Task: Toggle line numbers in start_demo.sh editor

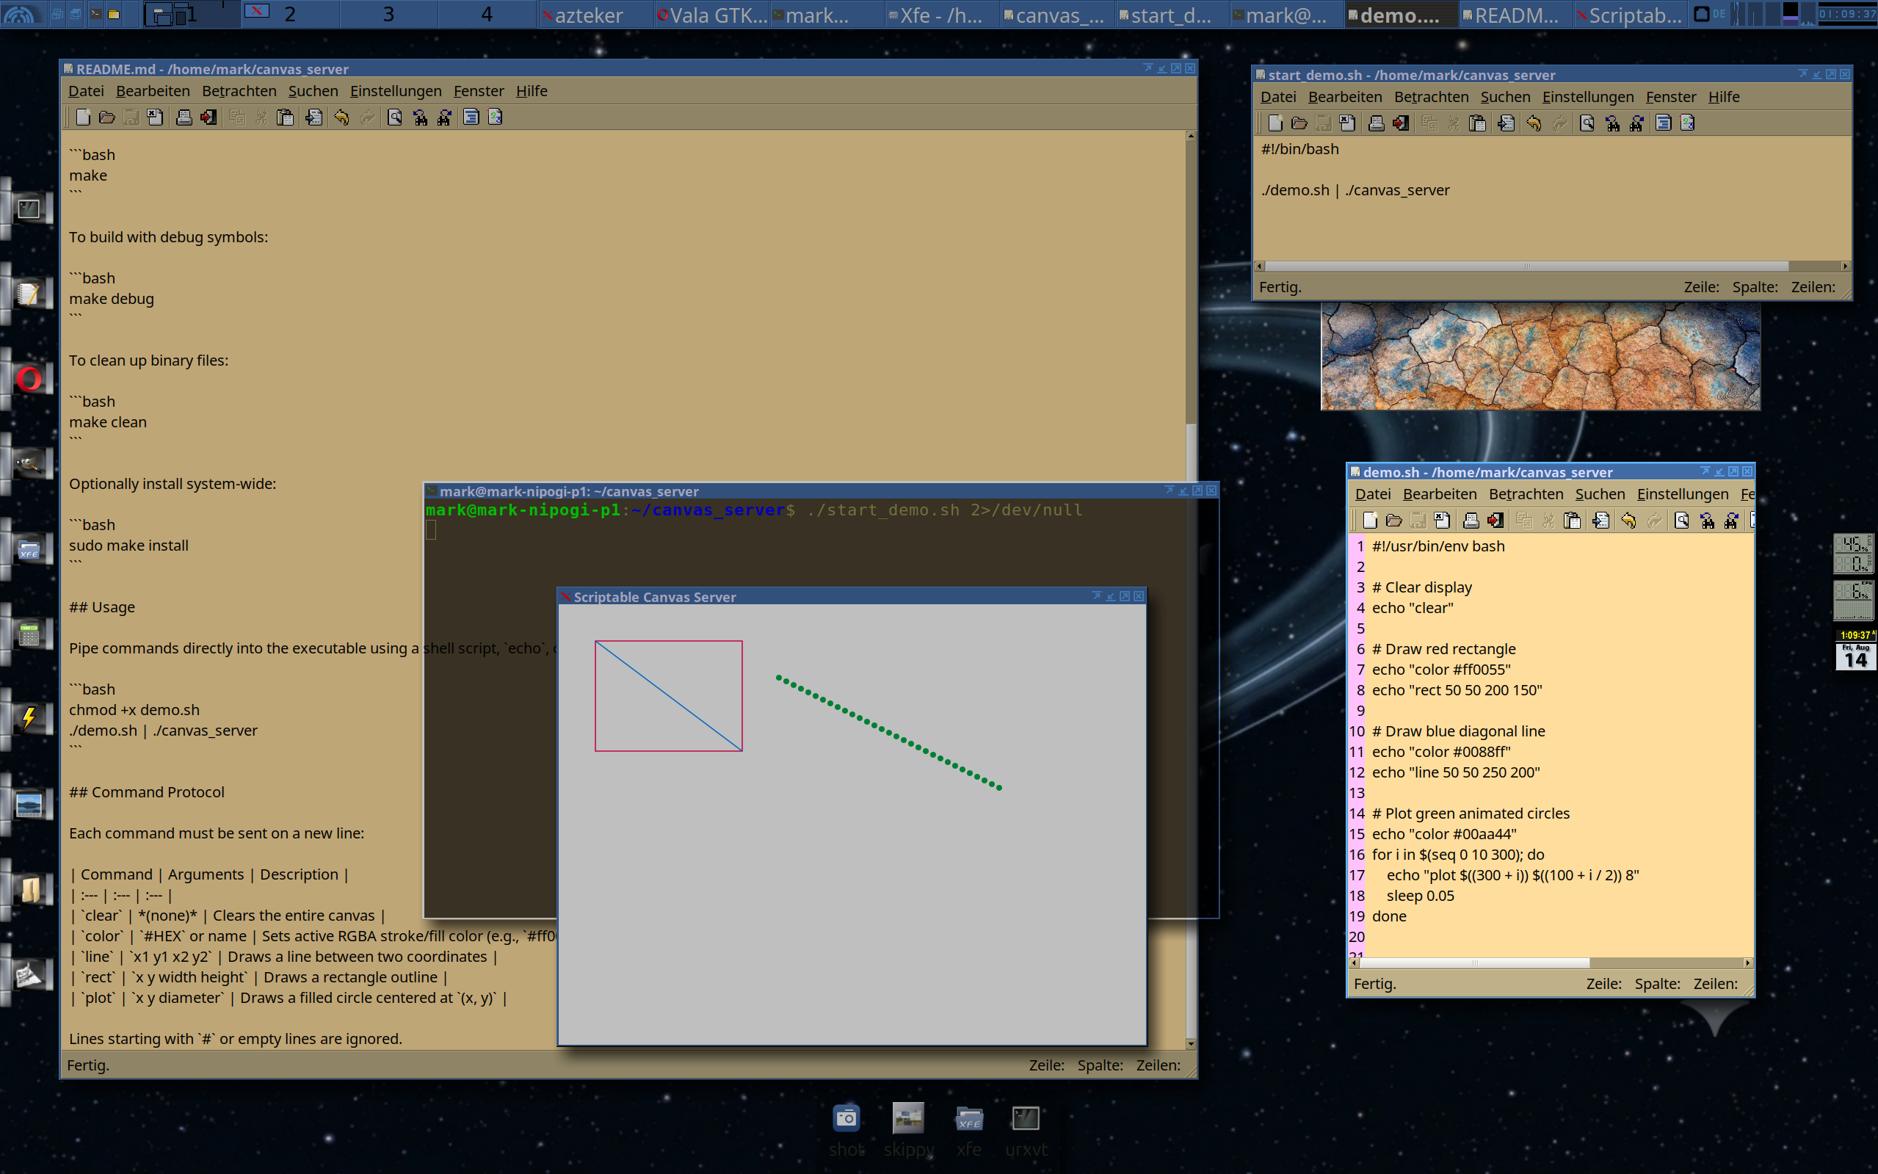Action: coord(1687,123)
